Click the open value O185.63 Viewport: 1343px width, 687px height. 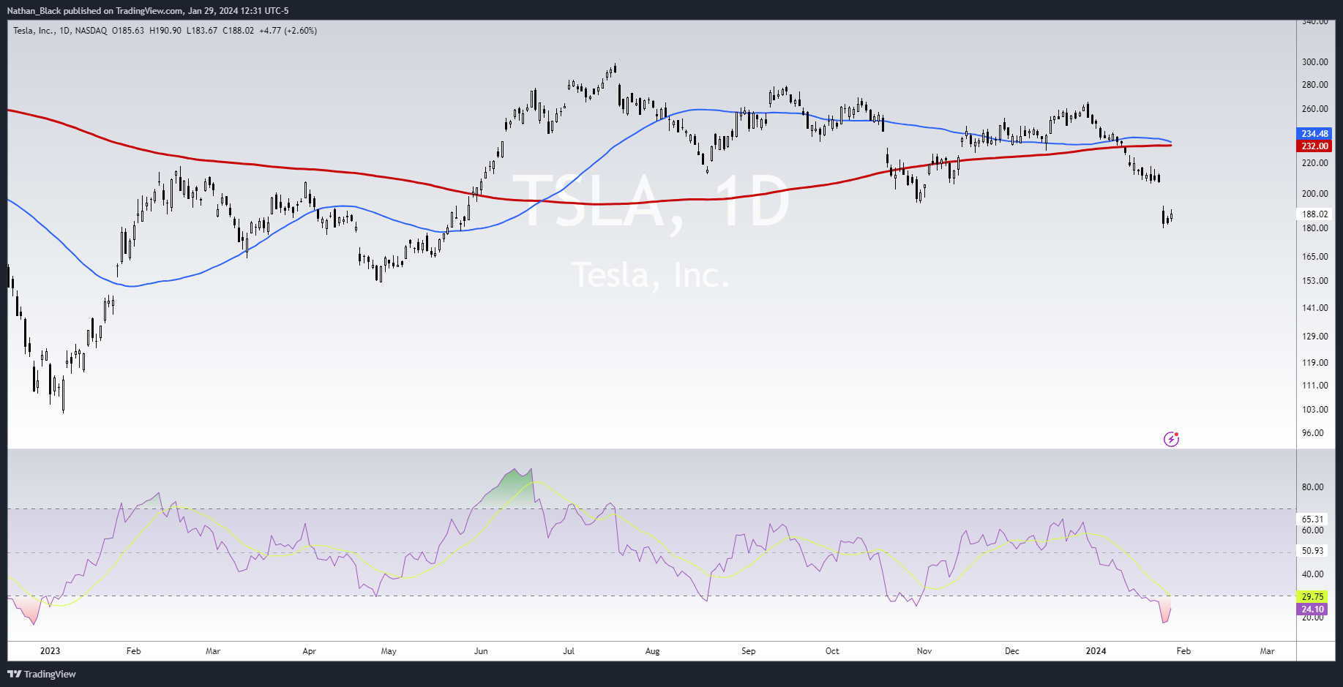click(x=128, y=31)
